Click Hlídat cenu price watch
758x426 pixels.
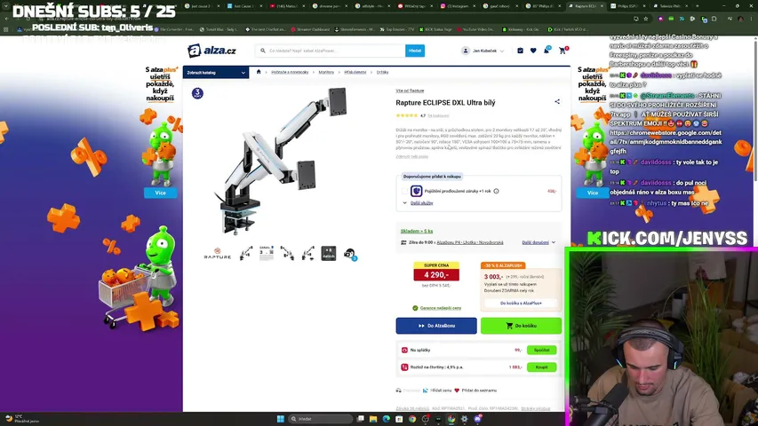point(437,390)
